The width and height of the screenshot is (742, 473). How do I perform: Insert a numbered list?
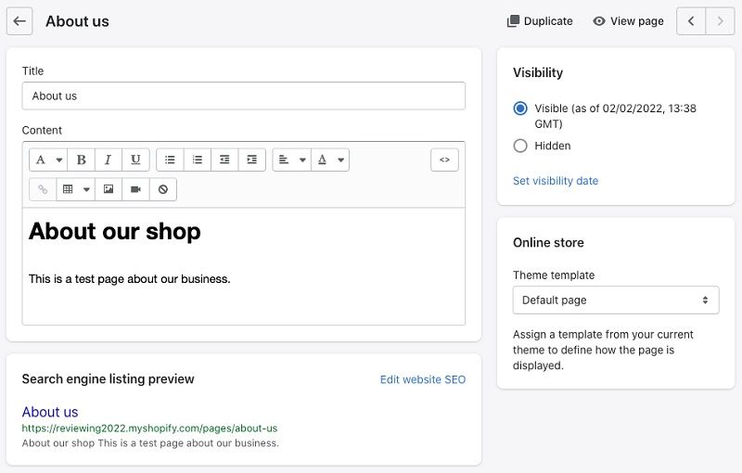[198, 160]
